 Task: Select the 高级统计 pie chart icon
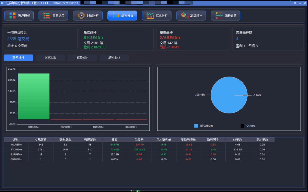pyautogui.click(x=184, y=16)
